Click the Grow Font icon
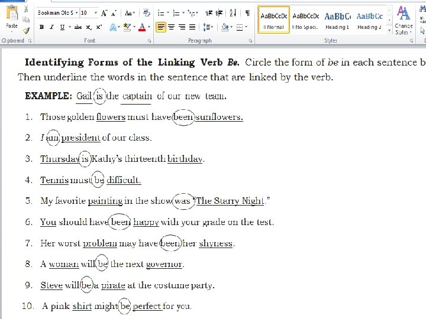426x319 pixels. tap(104, 13)
